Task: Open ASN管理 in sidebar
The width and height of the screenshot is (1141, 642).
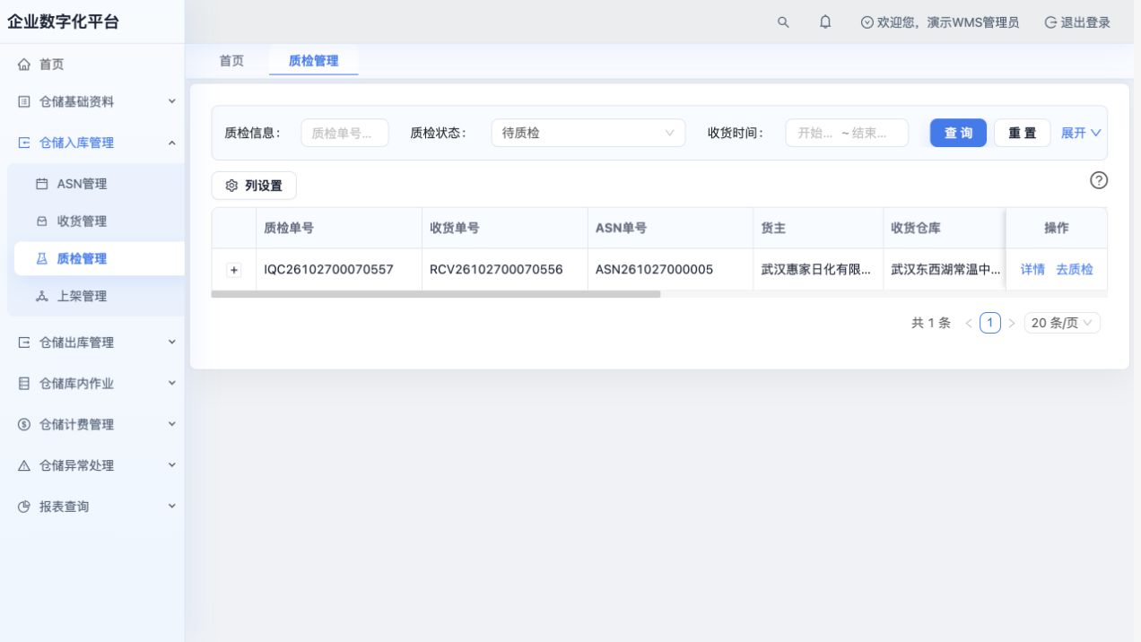Action: (x=82, y=184)
